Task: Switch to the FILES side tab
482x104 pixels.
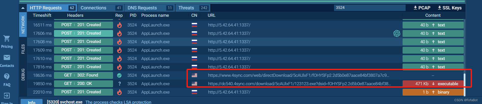Action: click(23, 49)
